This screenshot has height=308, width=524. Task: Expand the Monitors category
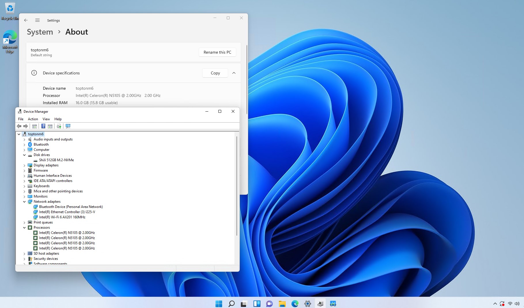point(24,196)
